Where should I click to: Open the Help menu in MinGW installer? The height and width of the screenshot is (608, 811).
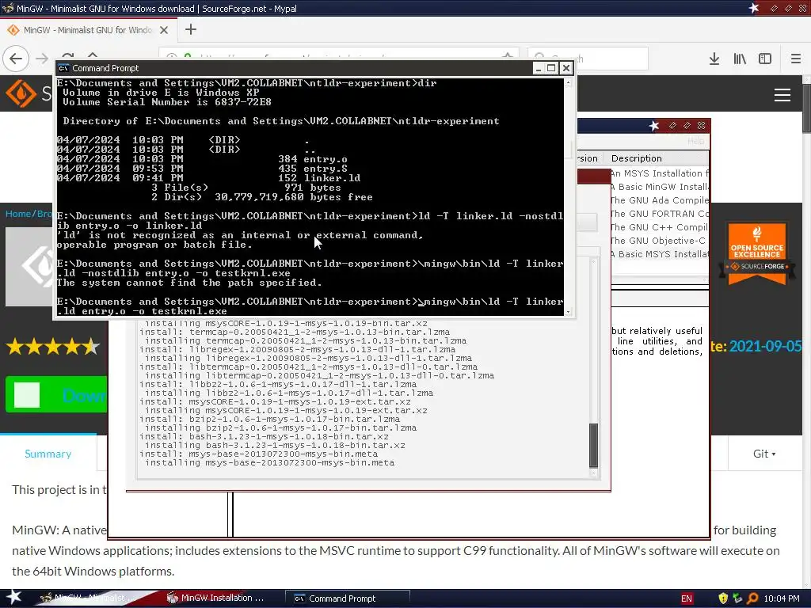tap(695, 141)
